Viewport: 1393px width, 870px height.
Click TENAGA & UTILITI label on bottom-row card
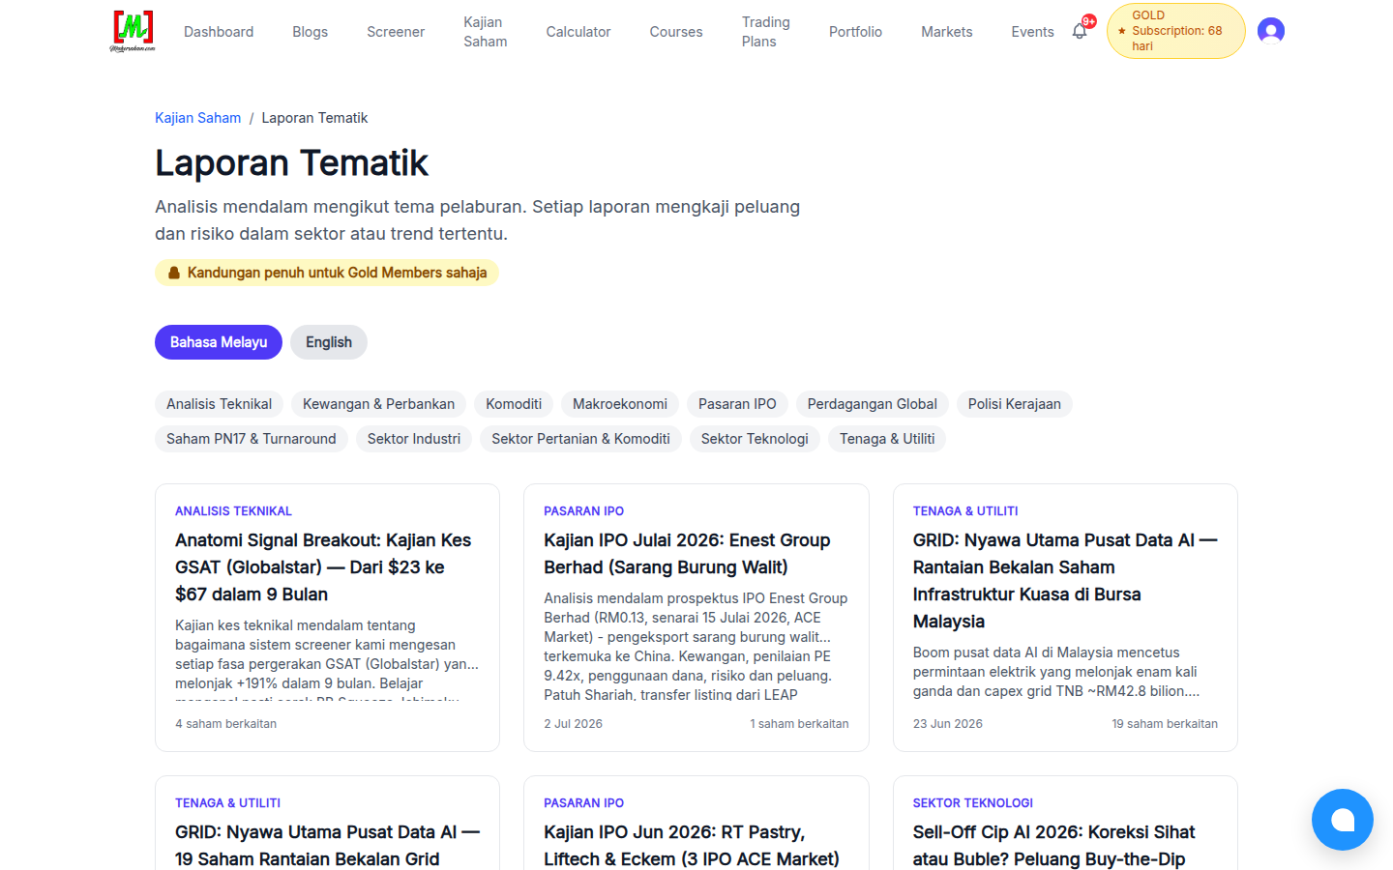click(227, 803)
